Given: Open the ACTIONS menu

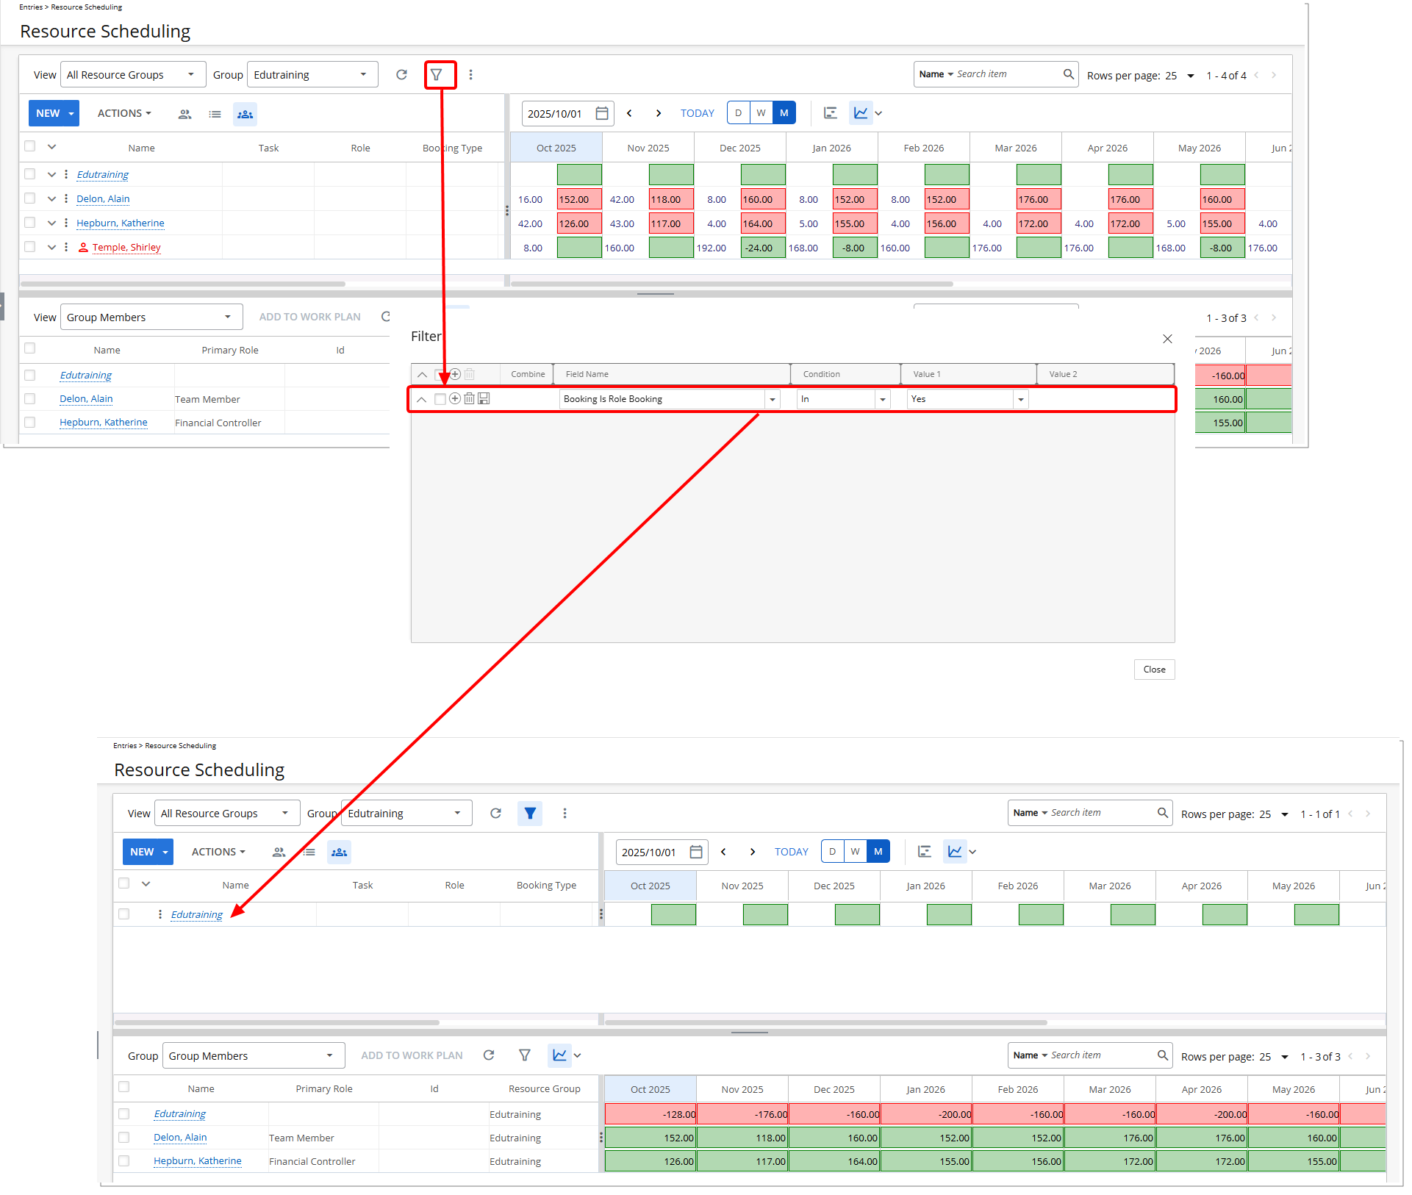Looking at the screenshot, I should [123, 113].
